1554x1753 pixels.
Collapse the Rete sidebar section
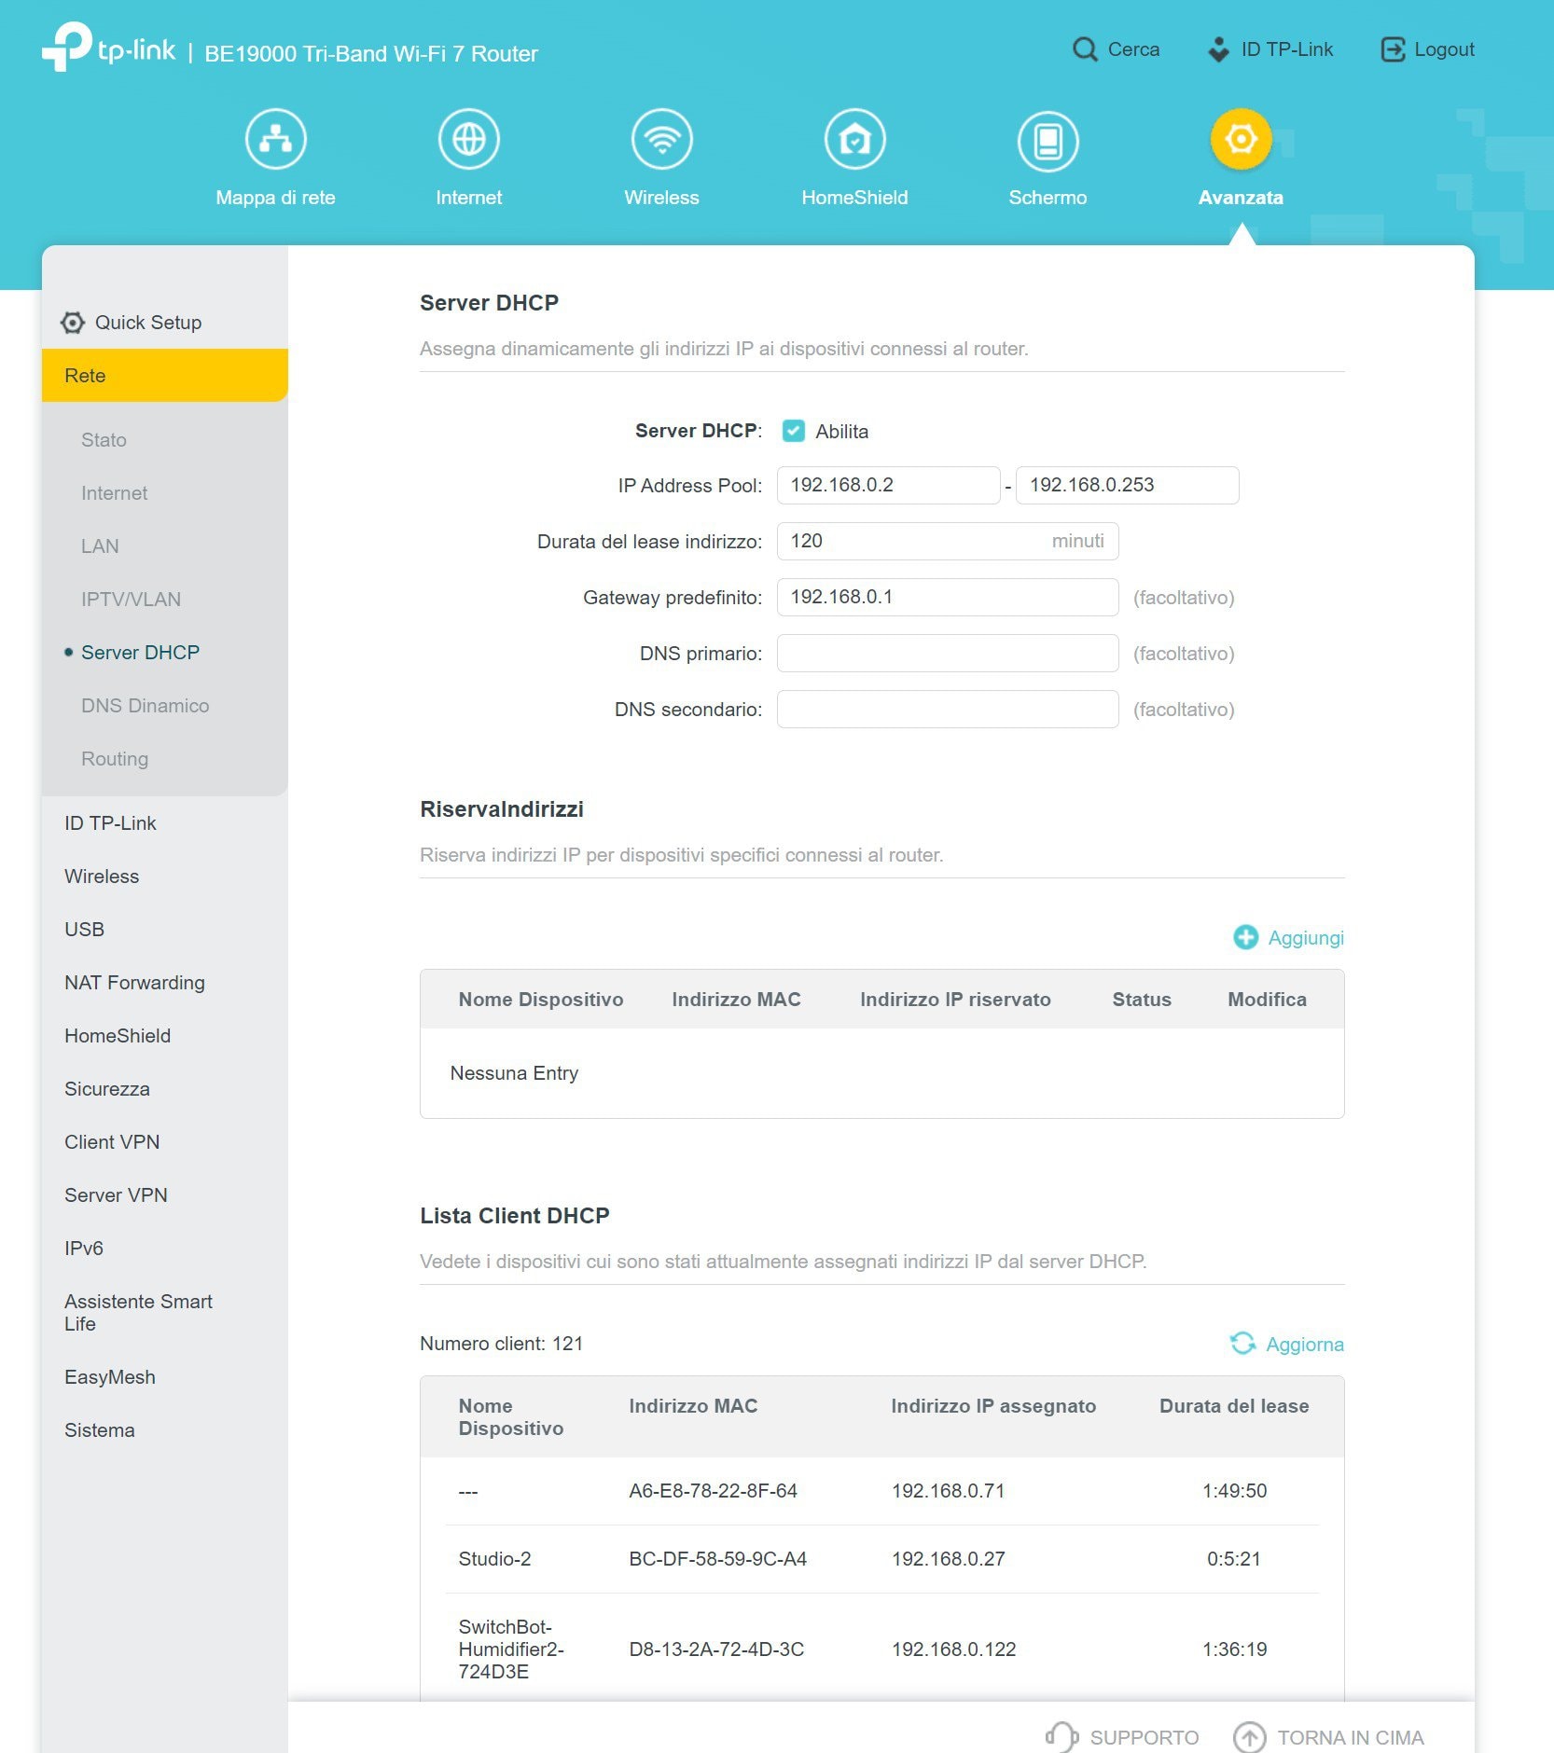pyautogui.click(x=165, y=376)
